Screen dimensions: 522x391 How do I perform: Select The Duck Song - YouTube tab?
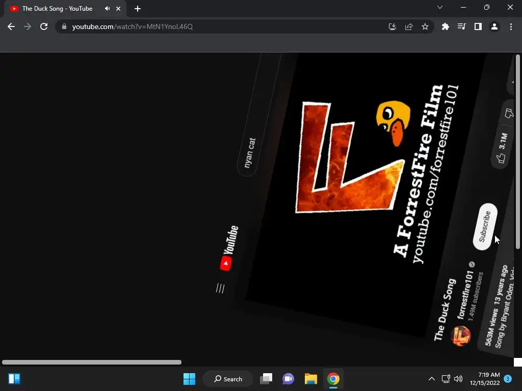[65, 9]
